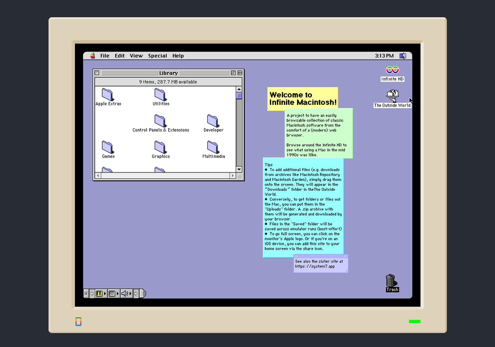
Task: Open the application switcher menu icon
Action: [403, 56]
